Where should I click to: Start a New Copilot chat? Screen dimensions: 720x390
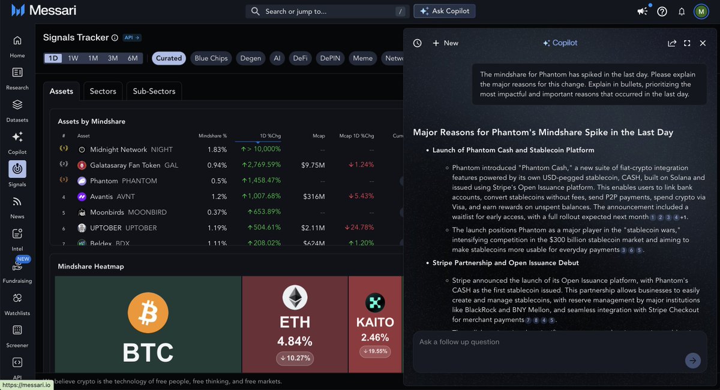point(445,43)
